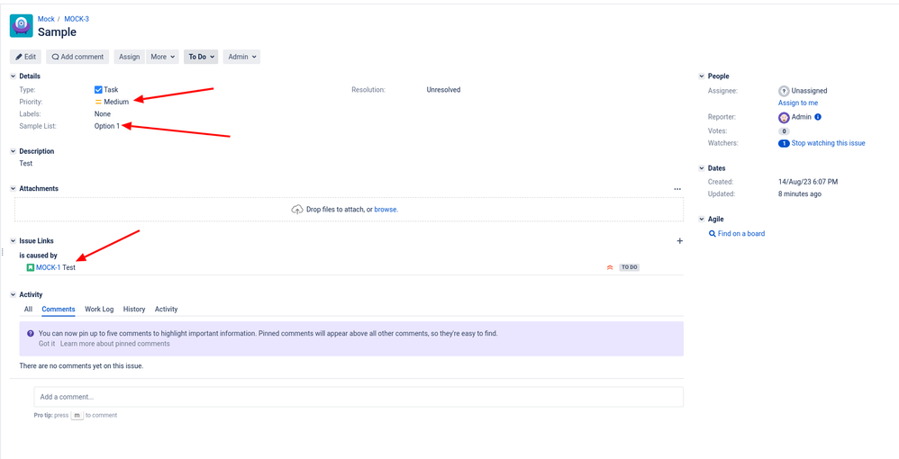Open the To Do status dropdown
Screen dimensions: 899x459
pos(201,57)
